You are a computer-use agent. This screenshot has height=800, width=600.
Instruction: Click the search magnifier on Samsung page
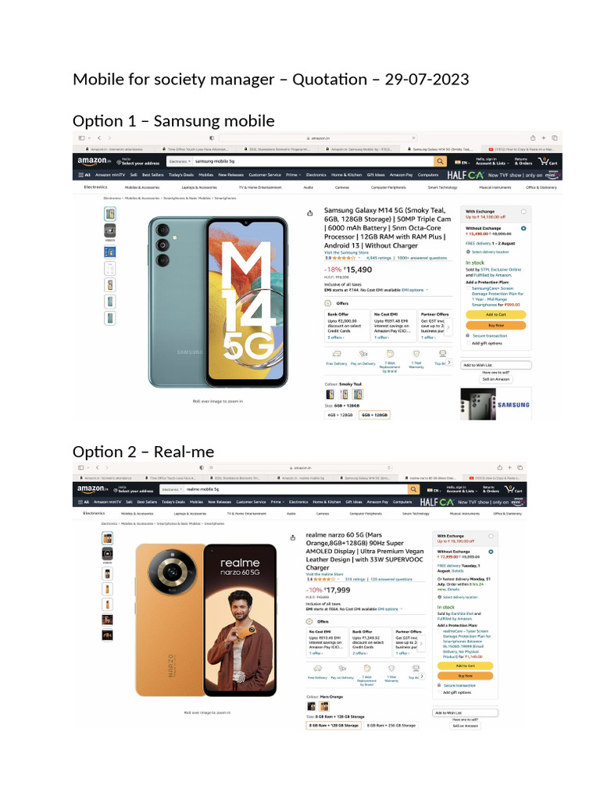[440, 161]
